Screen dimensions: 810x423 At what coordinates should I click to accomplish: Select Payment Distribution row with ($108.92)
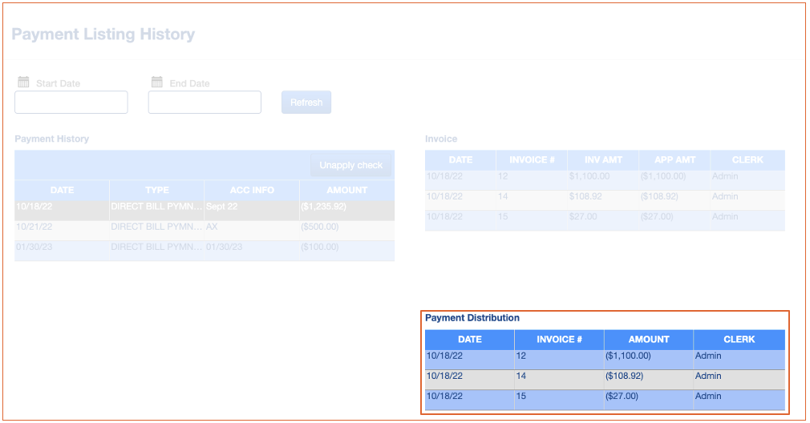[x=605, y=376]
